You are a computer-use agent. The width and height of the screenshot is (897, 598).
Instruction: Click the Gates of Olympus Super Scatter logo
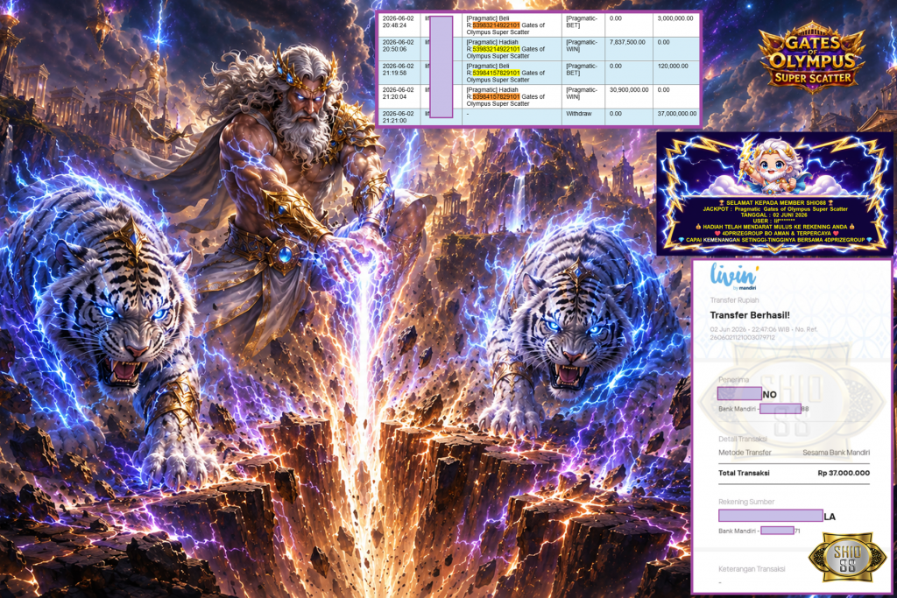(x=812, y=59)
